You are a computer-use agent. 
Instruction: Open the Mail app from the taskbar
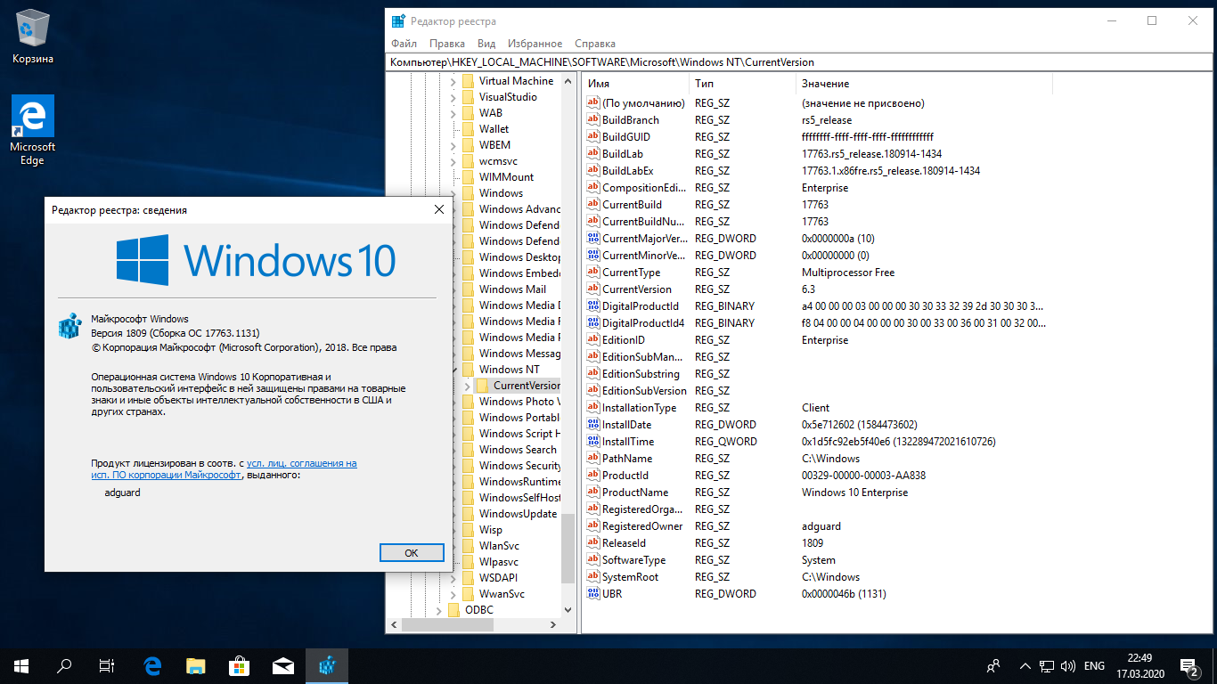pos(283,665)
